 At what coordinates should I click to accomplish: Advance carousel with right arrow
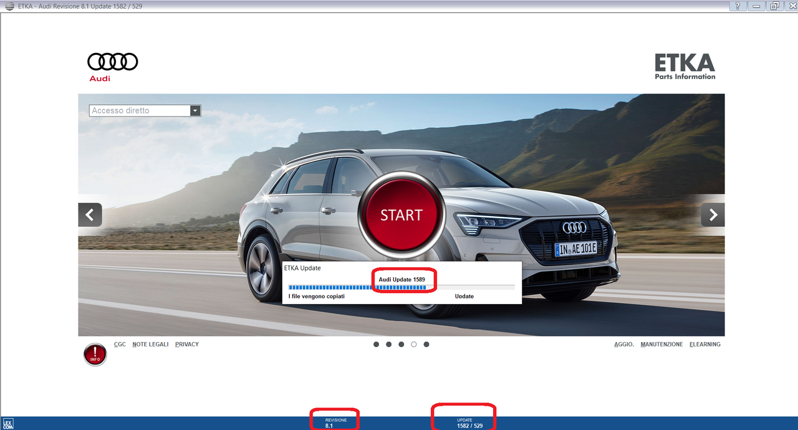(x=713, y=215)
